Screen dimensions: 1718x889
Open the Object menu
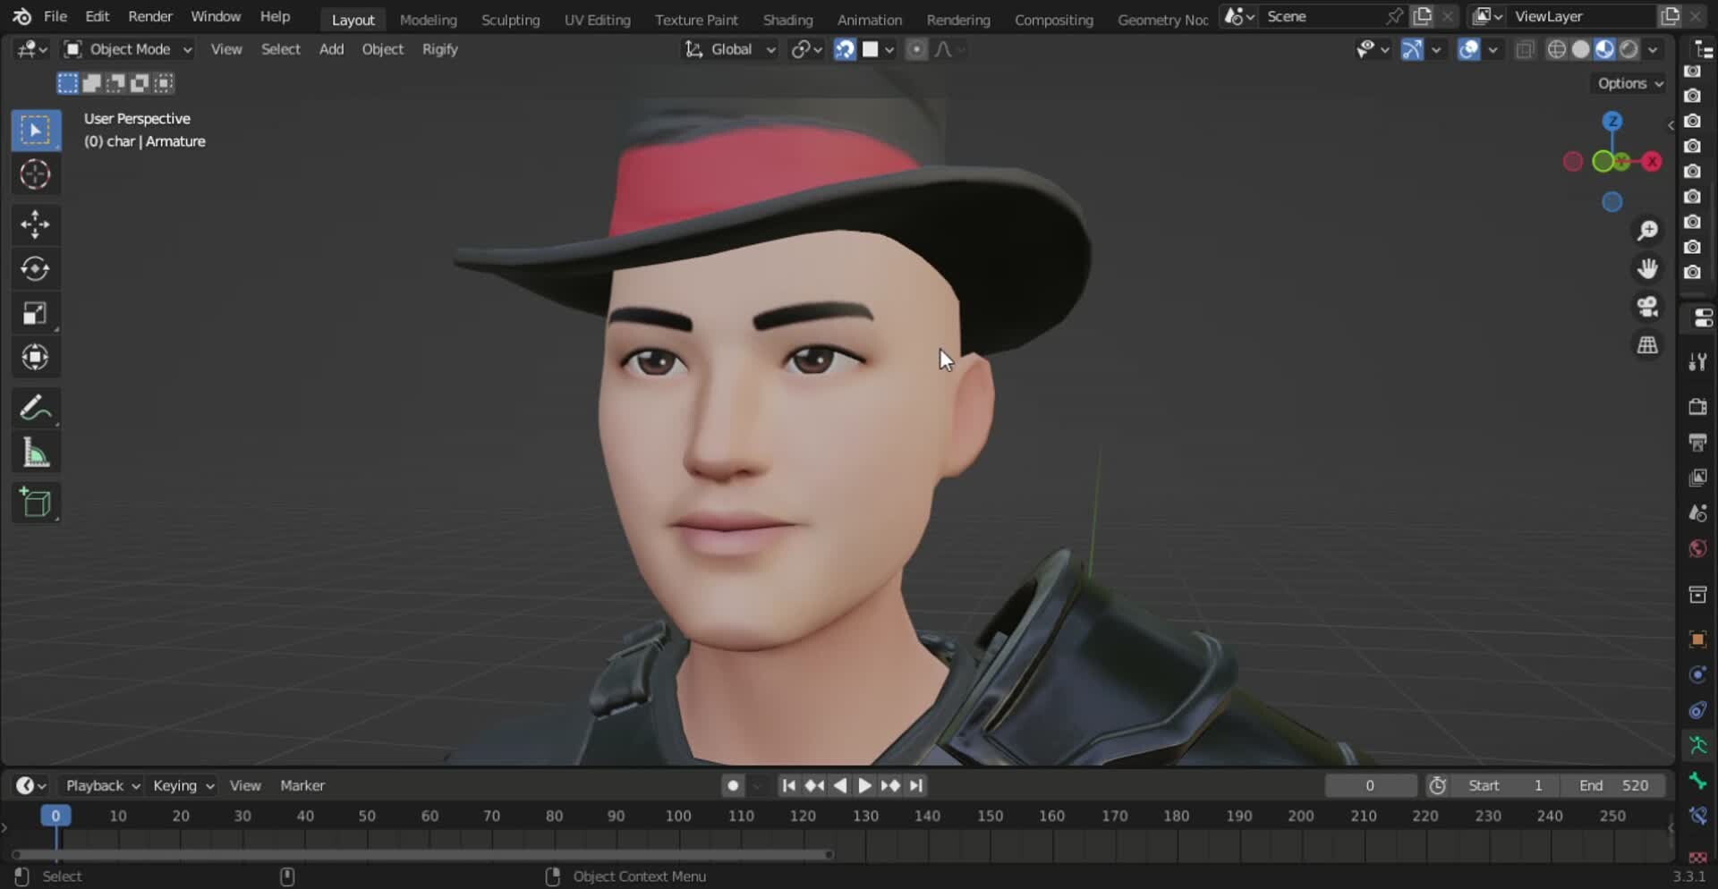tap(382, 49)
